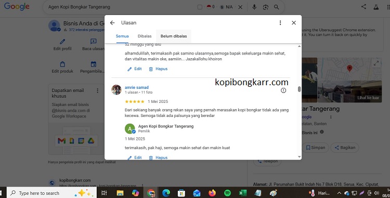
Task: Open Edit produk shortcut
Action: click(62, 68)
